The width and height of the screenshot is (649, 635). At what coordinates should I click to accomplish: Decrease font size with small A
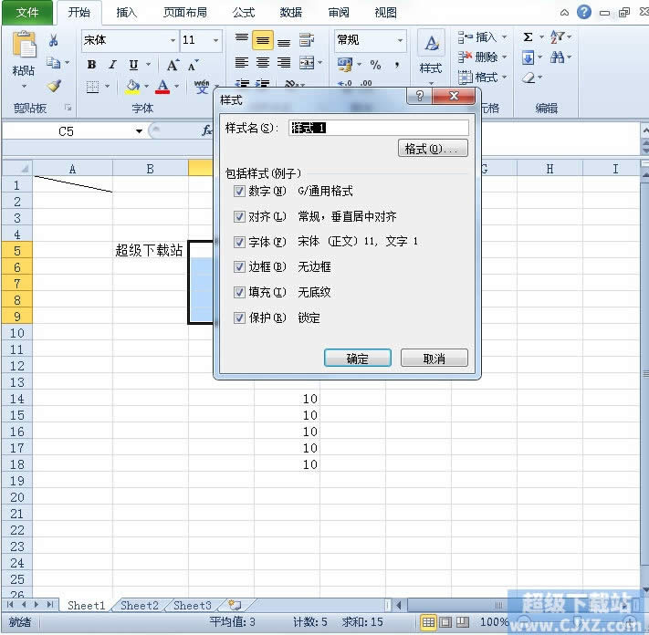[193, 66]
